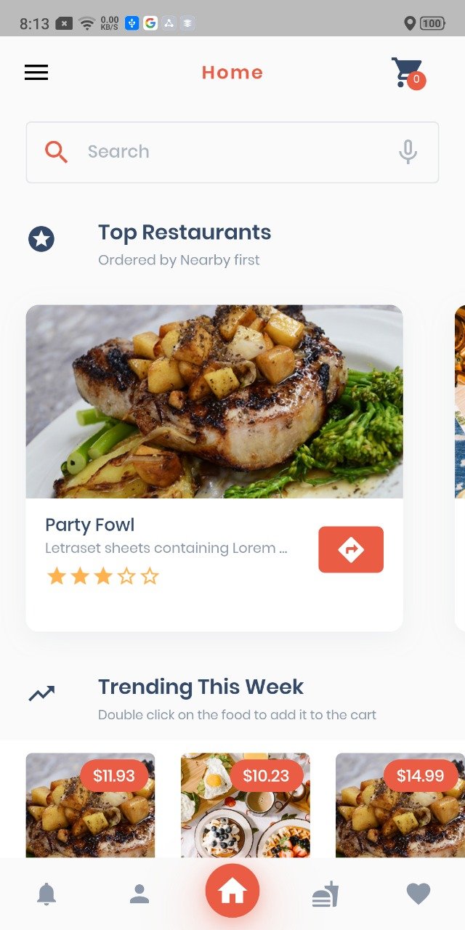Open notifications bell tab
The height and width of the screenshot is (930, 465).
point(46,894)
